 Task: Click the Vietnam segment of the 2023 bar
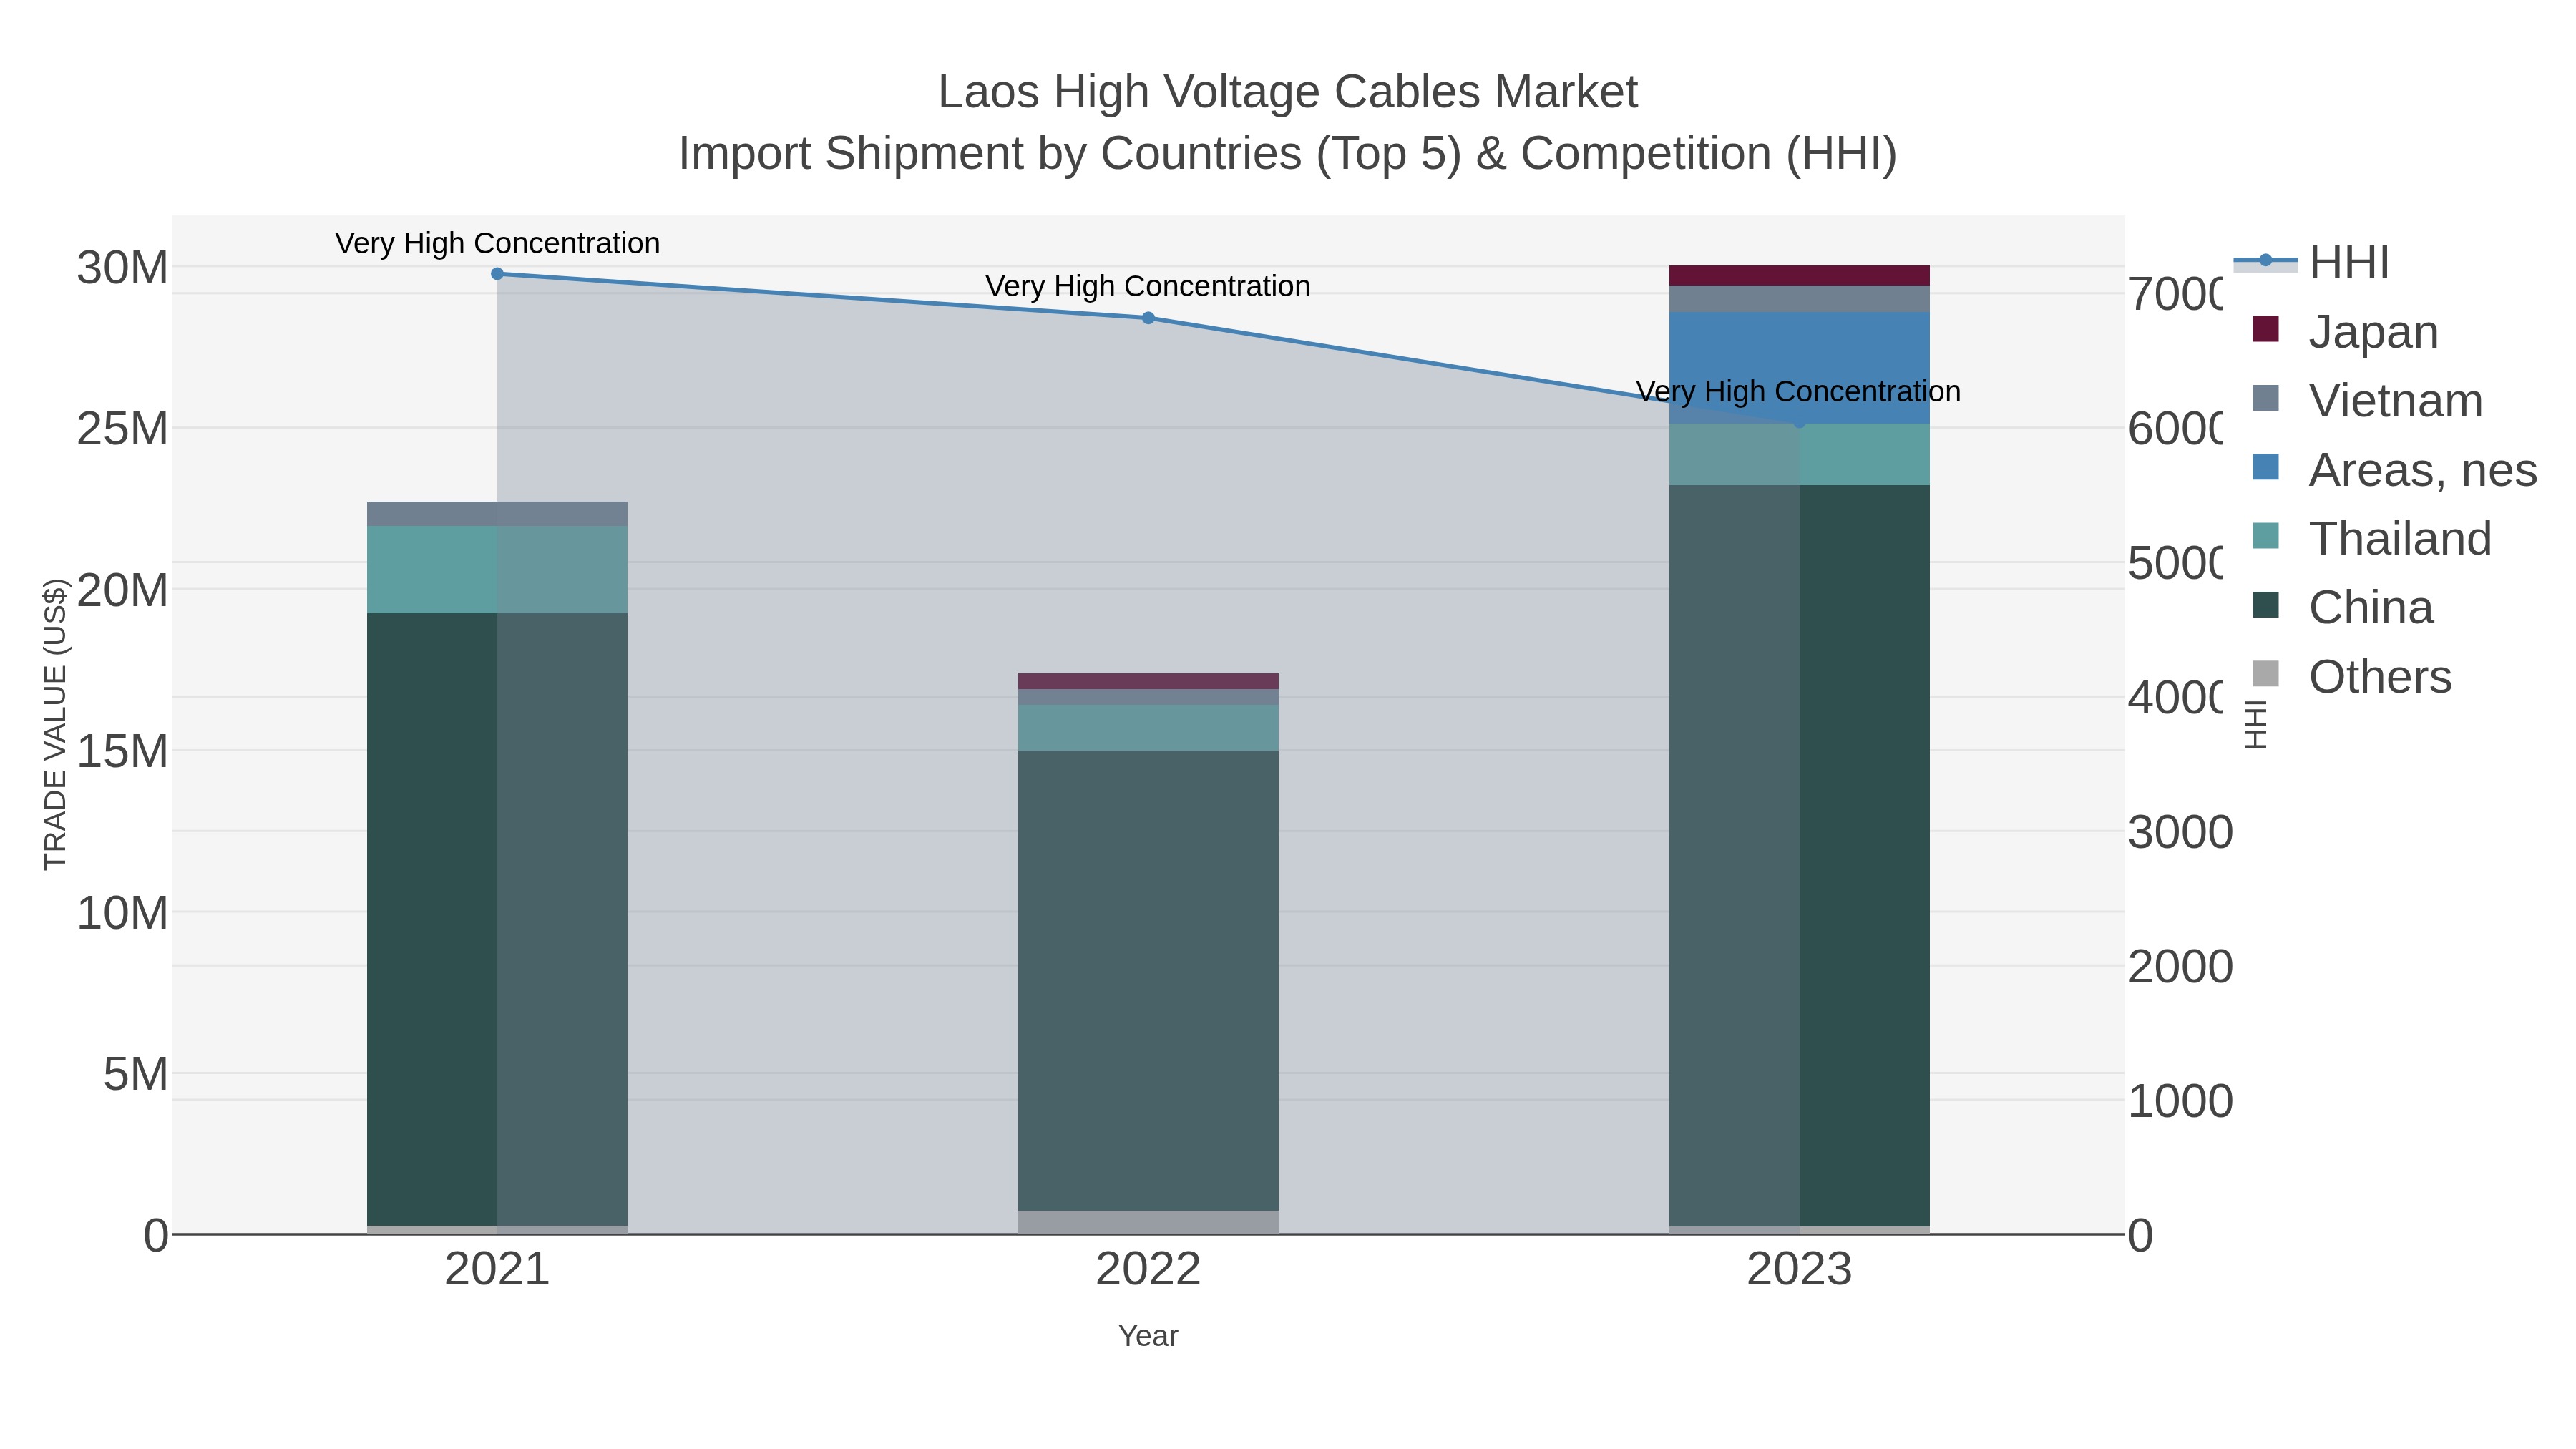[x=1799, y=299]
